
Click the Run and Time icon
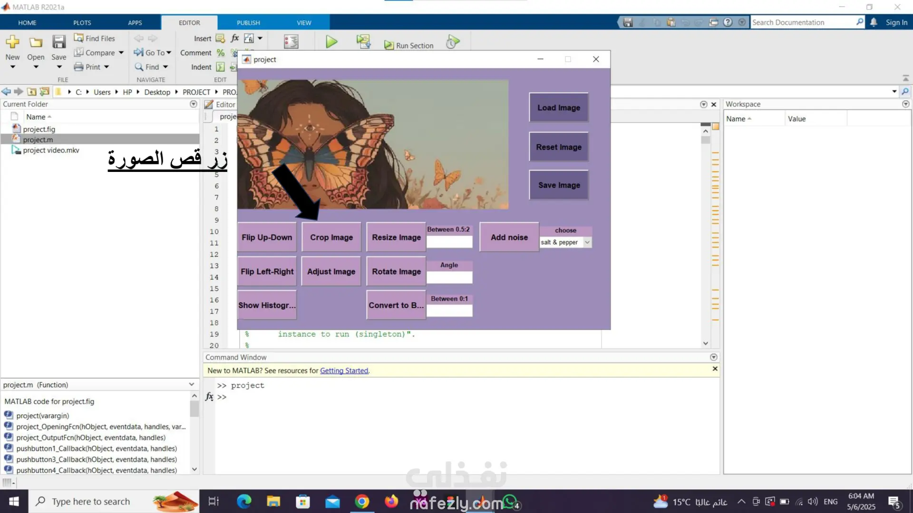point(453,42)
